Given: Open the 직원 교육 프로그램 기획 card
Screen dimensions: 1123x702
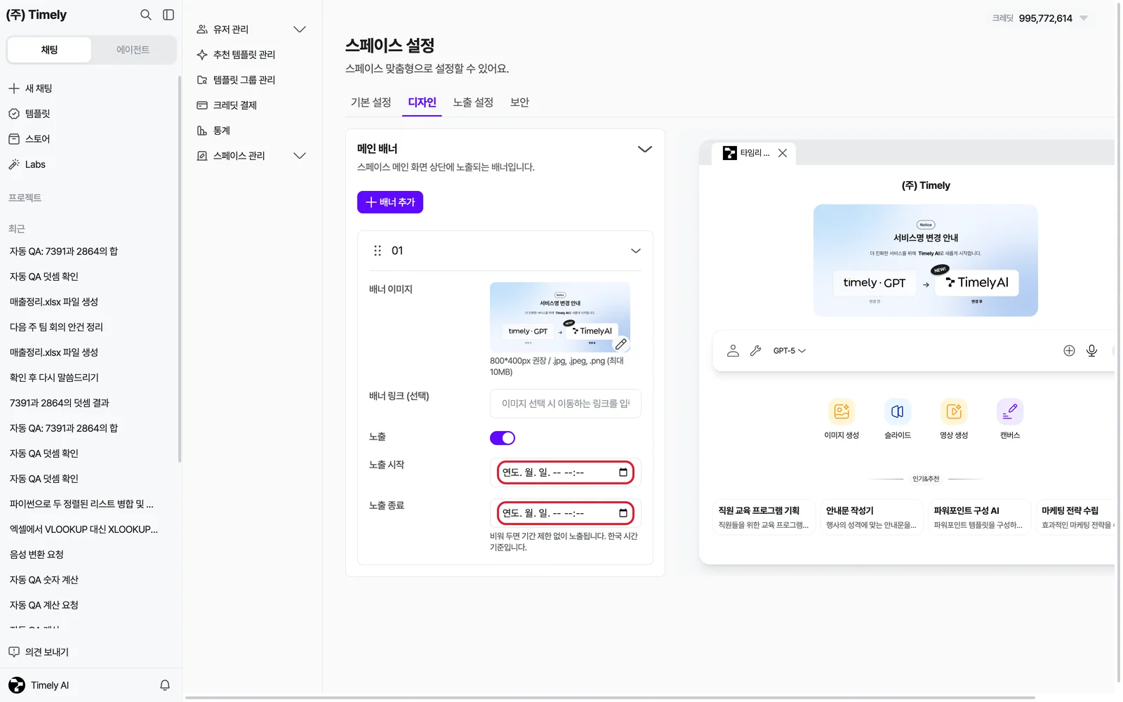Looking at the screenshot, I should tap(763, 518).
